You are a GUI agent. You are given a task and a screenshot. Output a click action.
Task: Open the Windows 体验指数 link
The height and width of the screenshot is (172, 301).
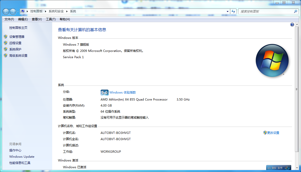(123, 93)
